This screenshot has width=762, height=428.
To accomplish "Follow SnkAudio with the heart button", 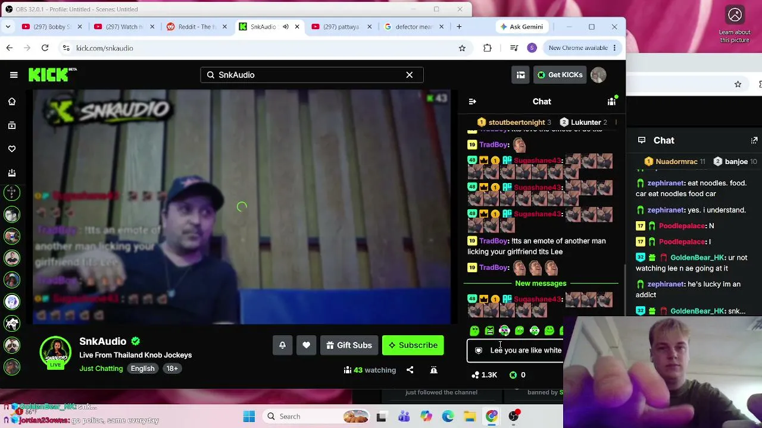I will click(x=306, y=345).
